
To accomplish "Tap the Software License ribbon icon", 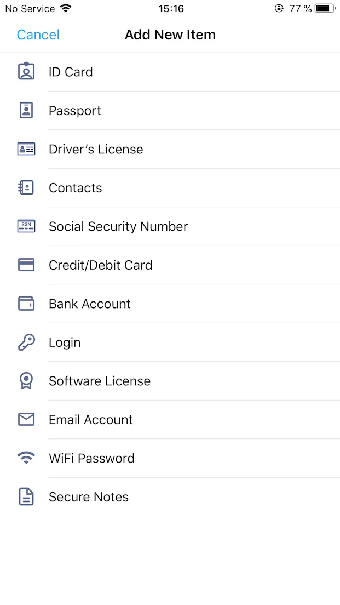I will [x=26, y=381].
